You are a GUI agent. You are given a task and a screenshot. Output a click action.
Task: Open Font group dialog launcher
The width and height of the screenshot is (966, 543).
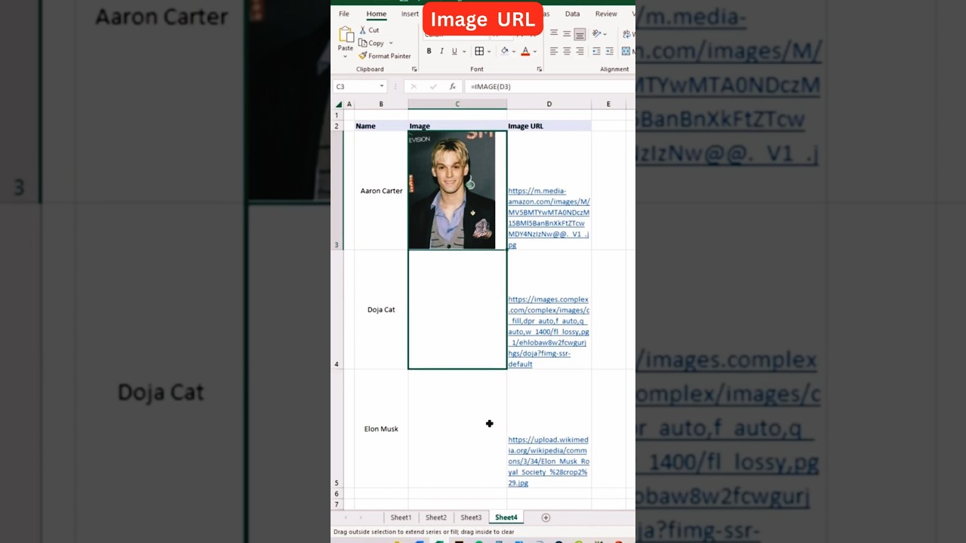tap(540, 69)
